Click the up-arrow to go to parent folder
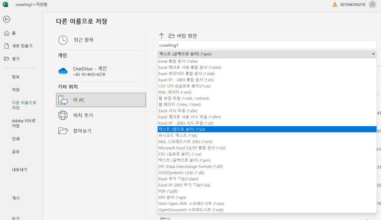Screen dimensions: 381x220 162,36
